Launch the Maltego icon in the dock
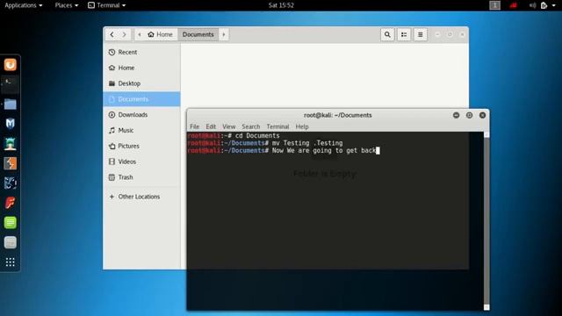562x316 pixels. tap(11, 183)
